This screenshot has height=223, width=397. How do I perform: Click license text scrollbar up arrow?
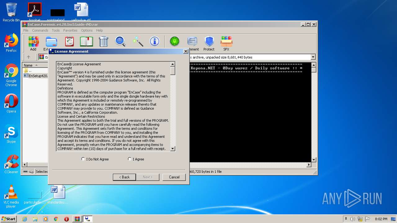click(173, 64)
